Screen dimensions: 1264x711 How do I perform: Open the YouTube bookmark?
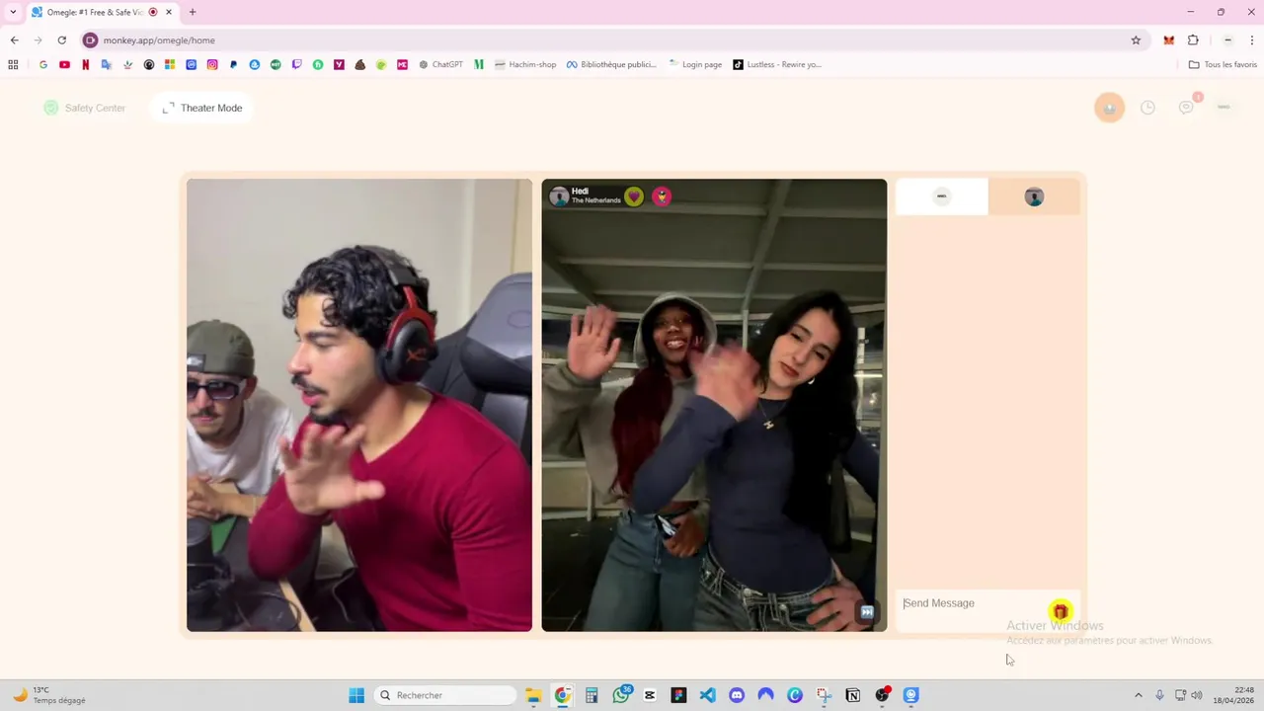tap(64, 64)
